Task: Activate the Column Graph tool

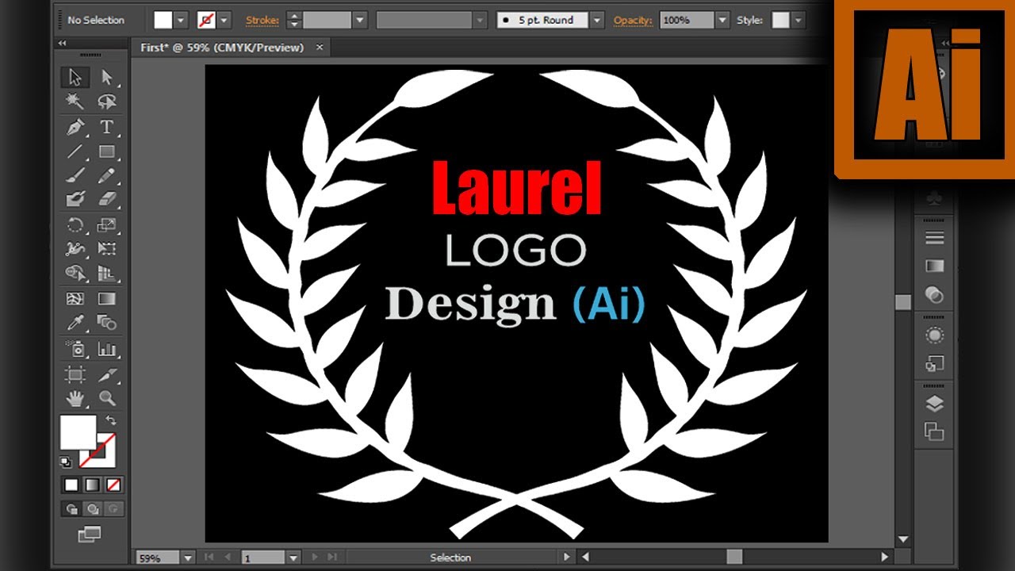Action: click(107, 348)
